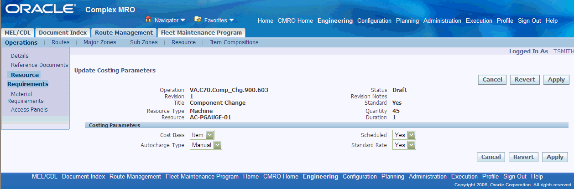The width and height of the screenshot is (574, 189).
Task: Select Resource Requirements in side menu
Action: pyautogui.click(x=28, y=79)
